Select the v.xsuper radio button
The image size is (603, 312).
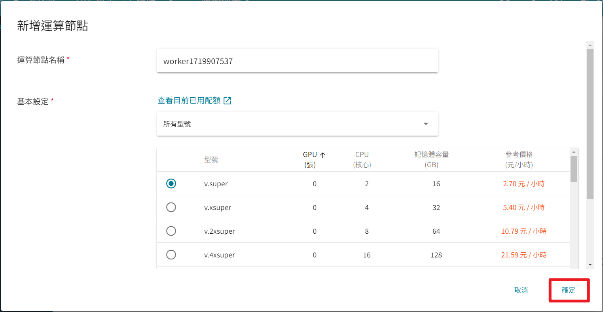click(x=171, y=207)
